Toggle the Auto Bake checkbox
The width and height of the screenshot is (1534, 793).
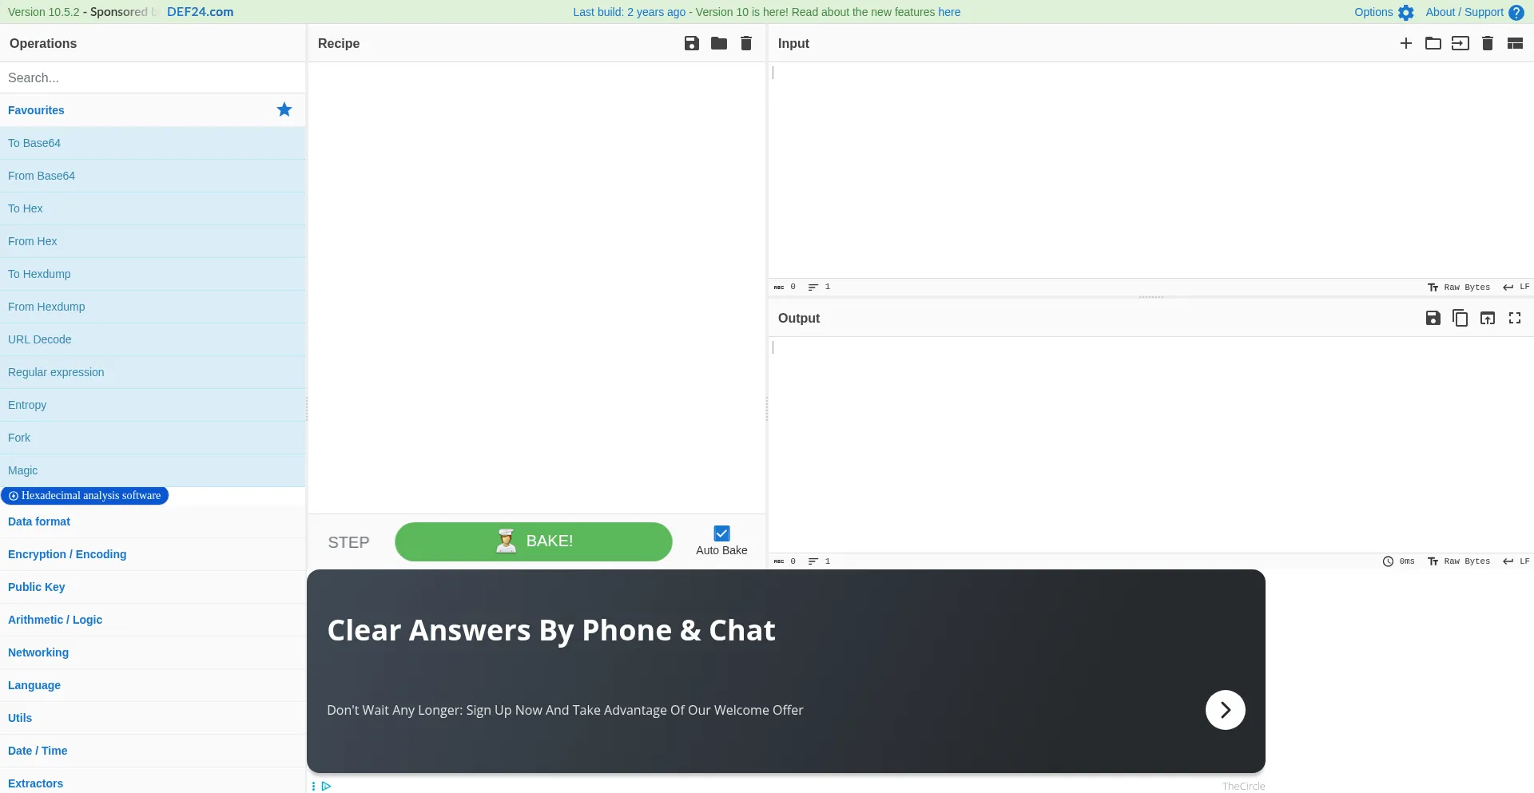[721, 533]
